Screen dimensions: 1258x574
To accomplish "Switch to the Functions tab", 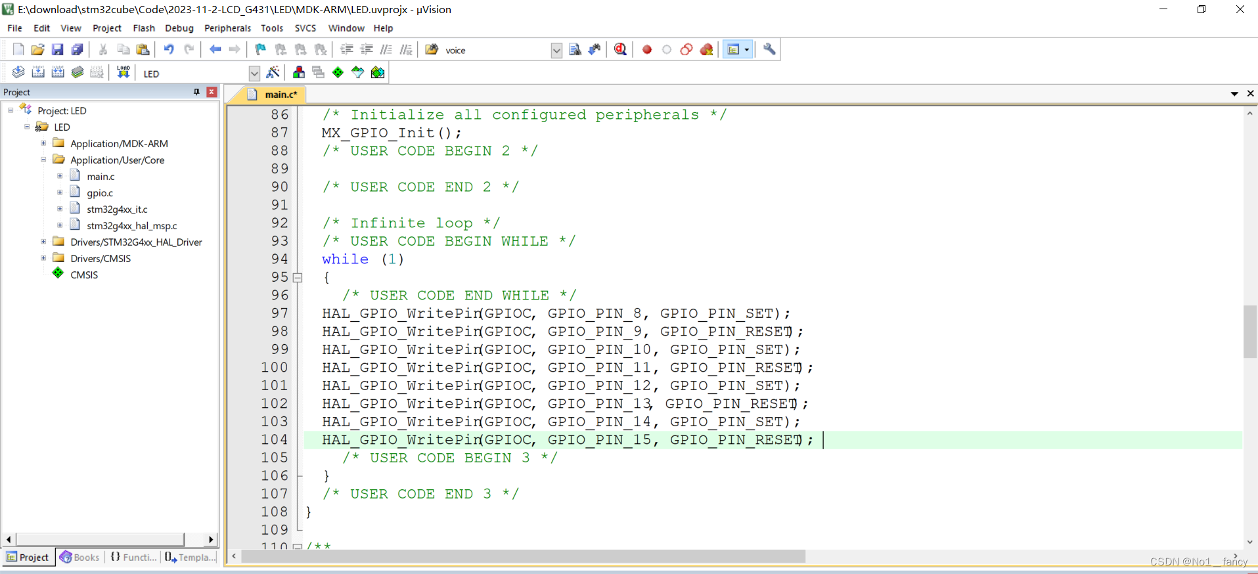I will [x=133, y=557].
